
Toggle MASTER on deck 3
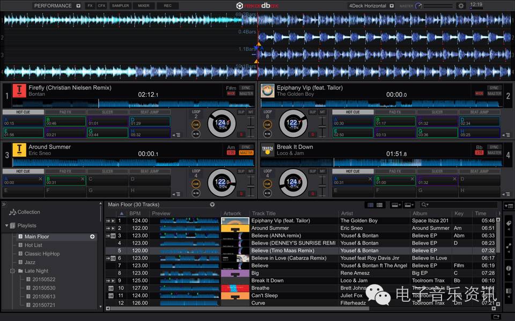[x=246, y=152]
